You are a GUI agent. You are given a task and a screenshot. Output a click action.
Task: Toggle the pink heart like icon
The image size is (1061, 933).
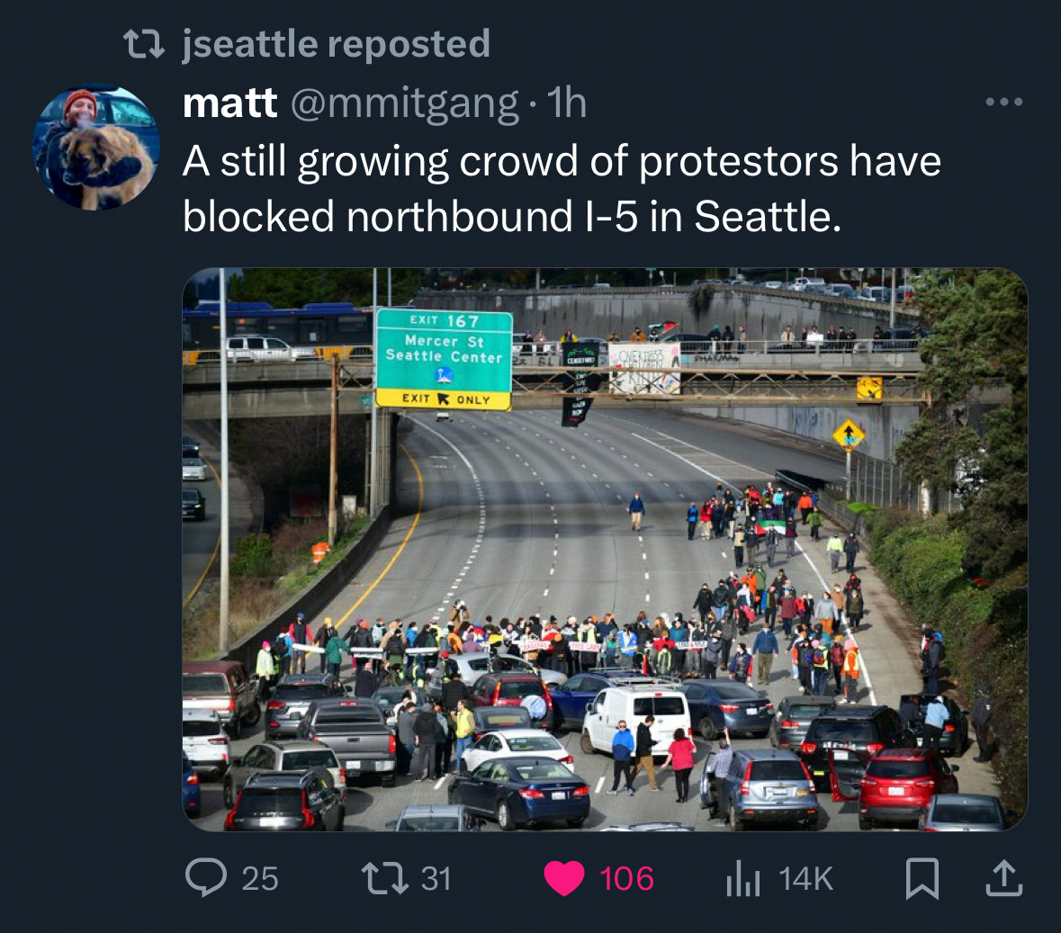(563, 878)
